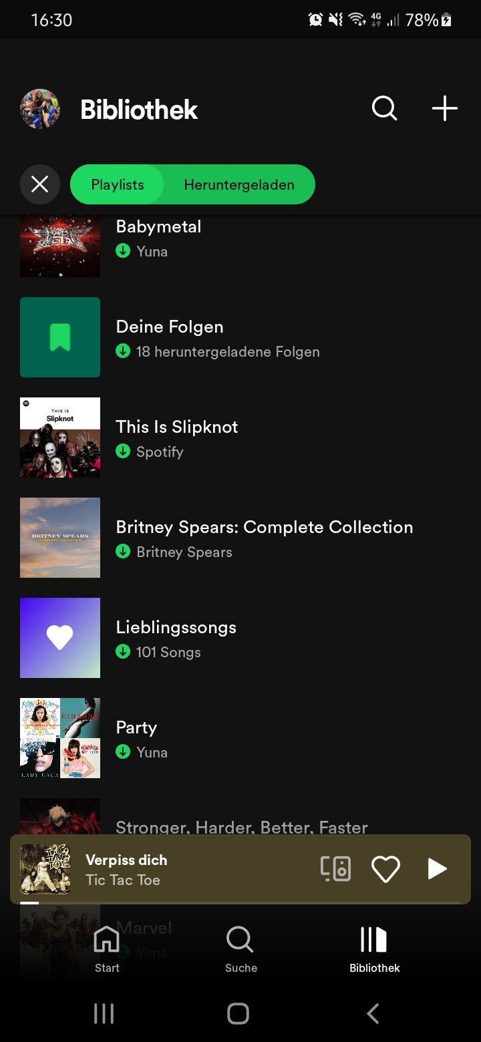Toggle the Playlists filter chip
Screen dimensions: 481x1042
[x=118, y=184]
